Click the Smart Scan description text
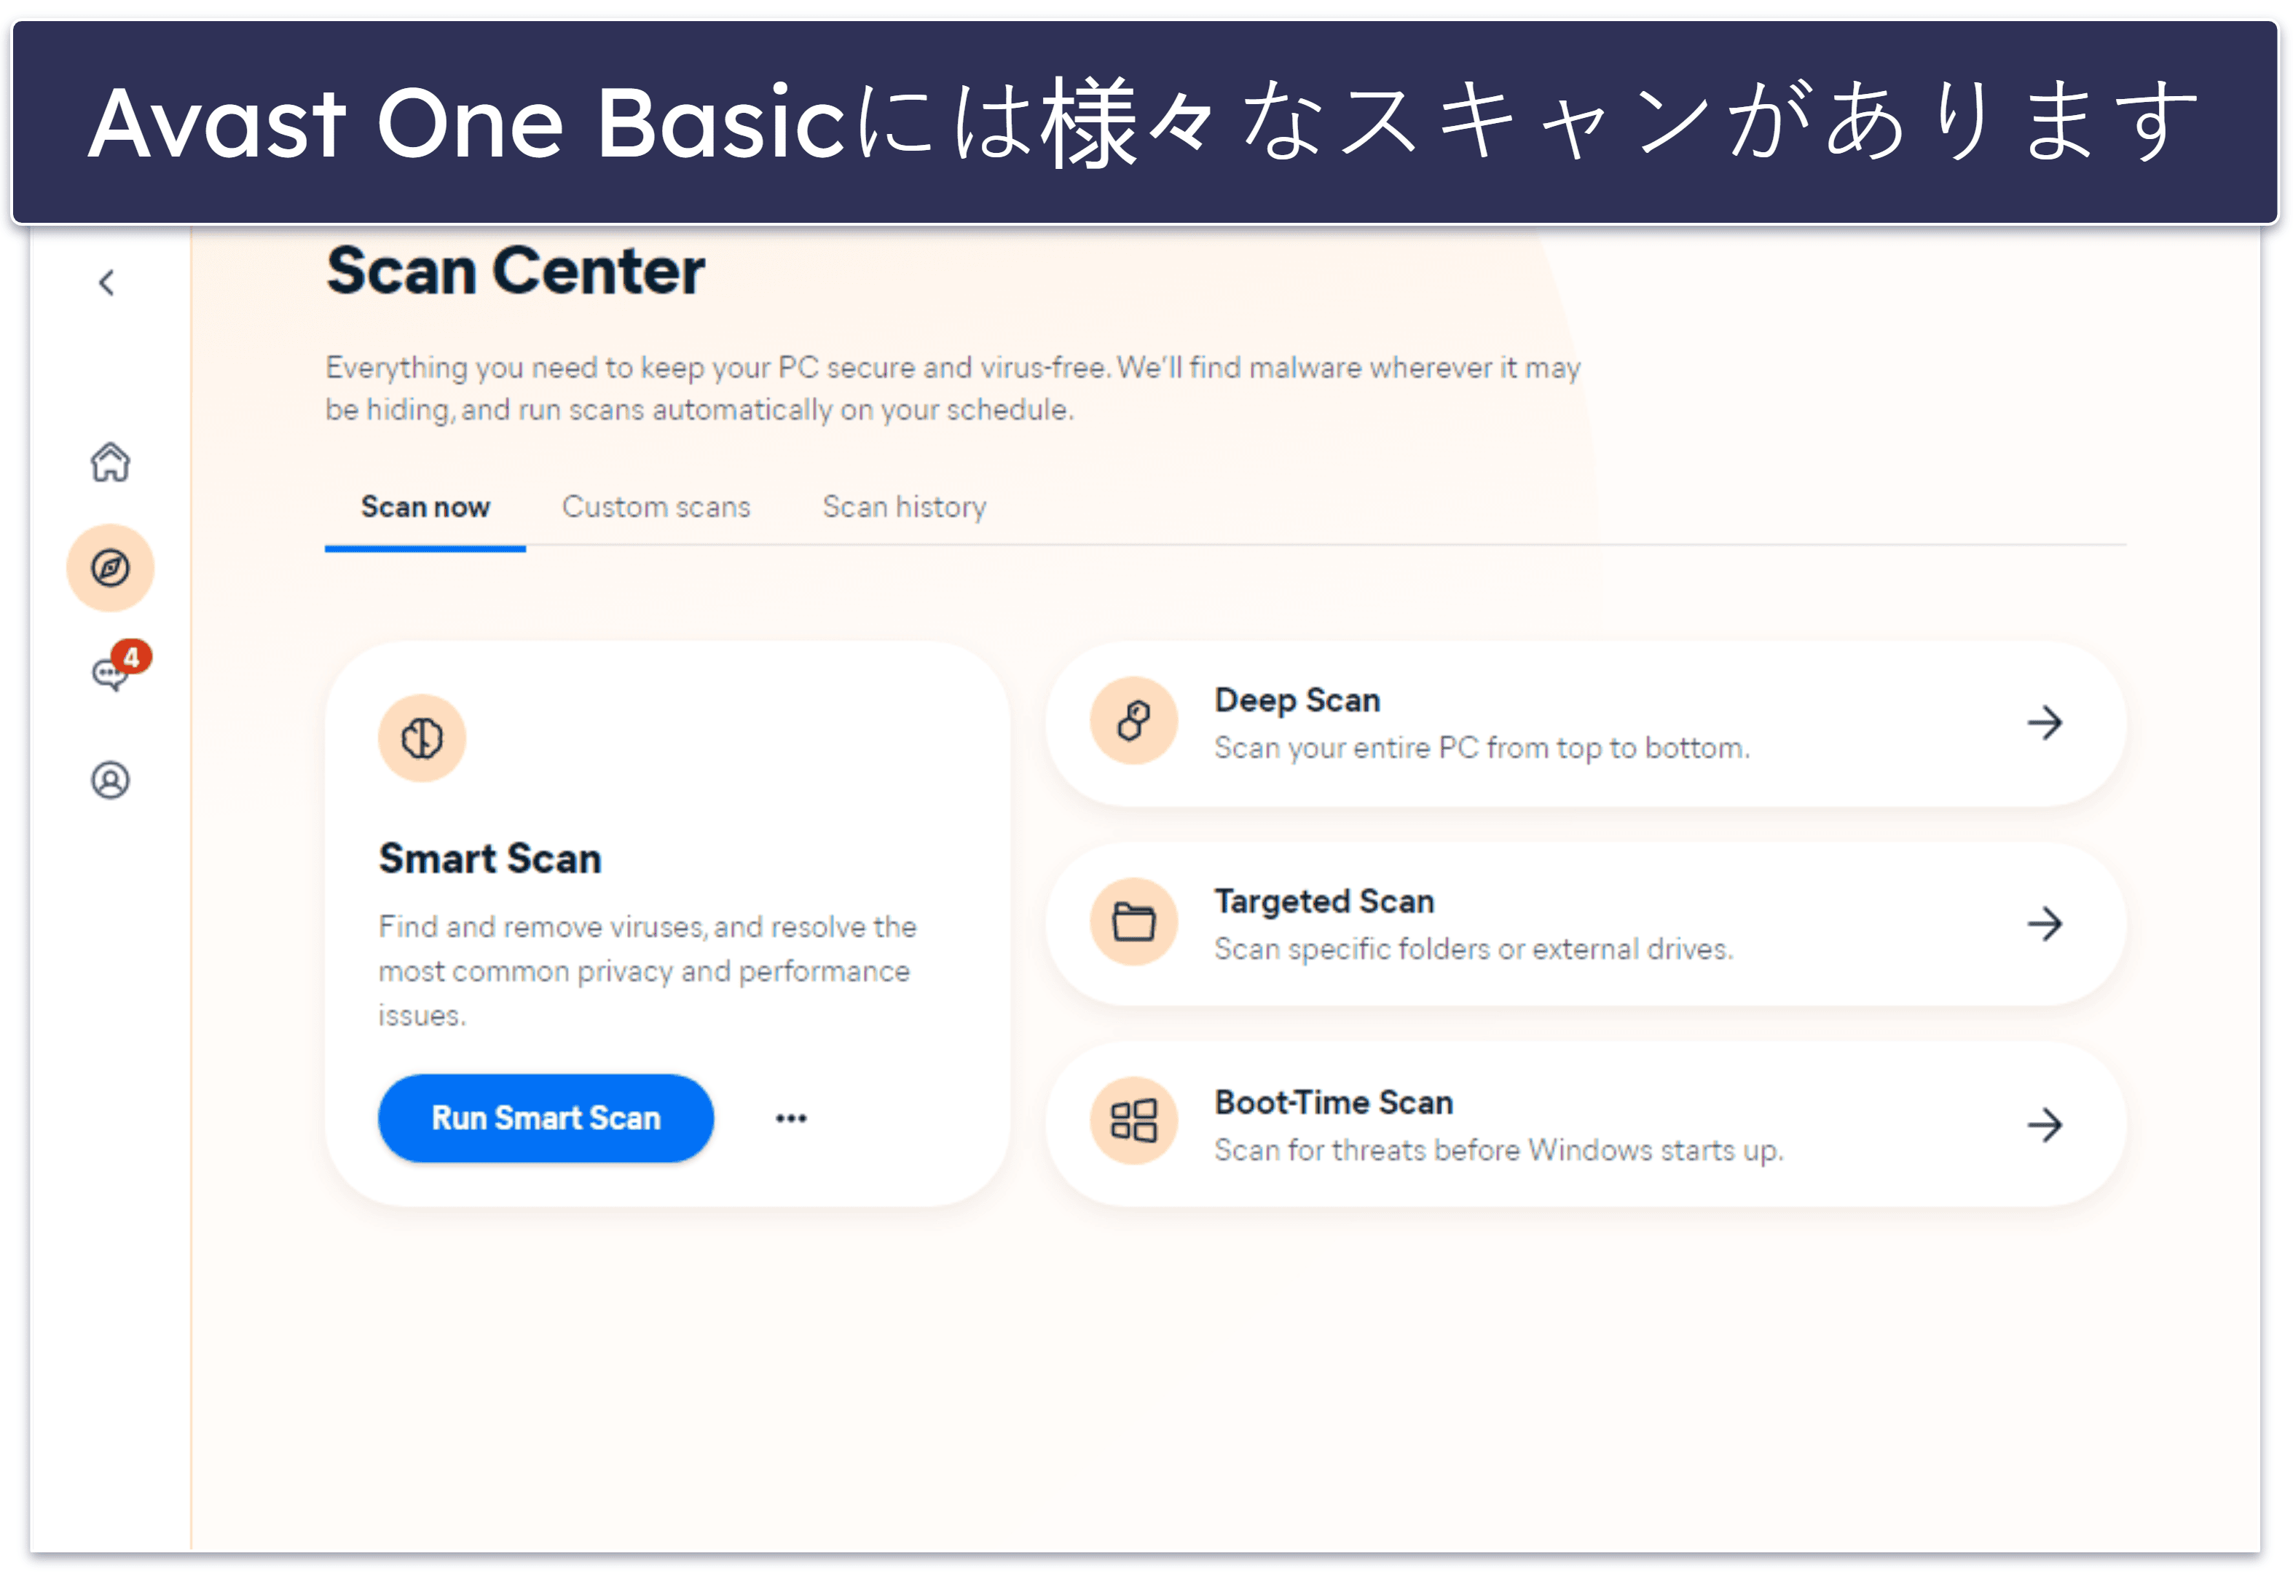The height and width of the screenshot is (1572, 2293). pos(648,971)
